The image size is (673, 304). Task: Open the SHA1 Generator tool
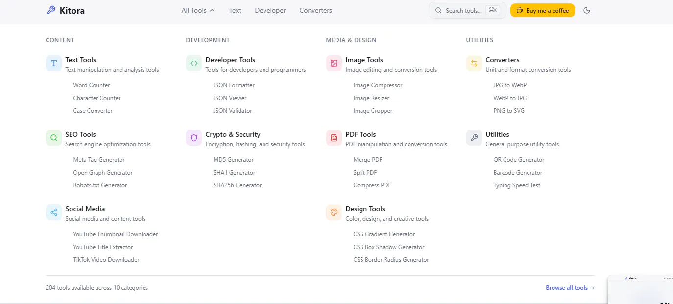pos(234,173)
